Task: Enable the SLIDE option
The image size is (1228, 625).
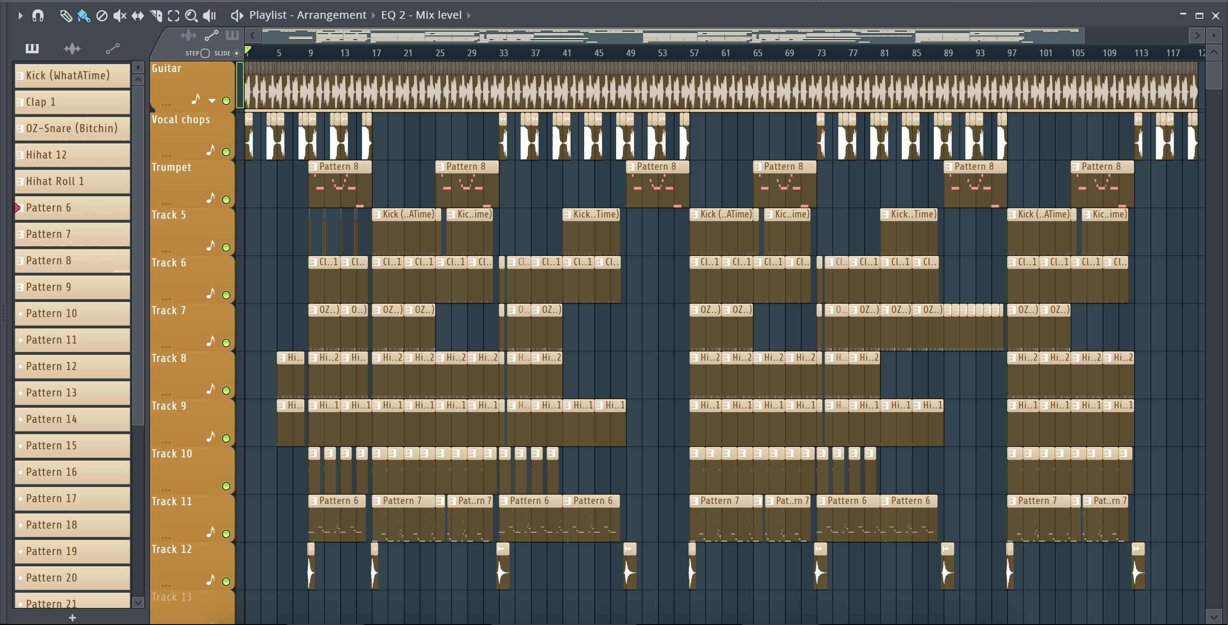Action: [x=237, y=53]
